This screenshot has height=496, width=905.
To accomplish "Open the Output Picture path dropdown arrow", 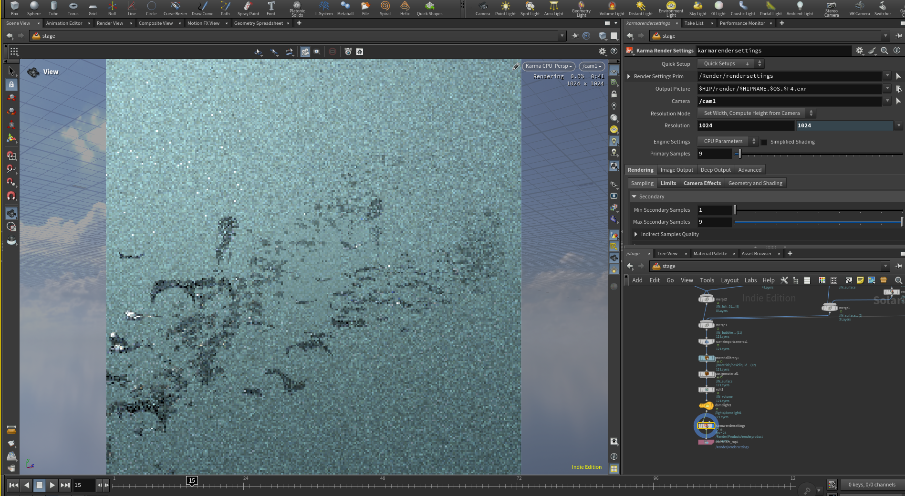I will 887,89.
